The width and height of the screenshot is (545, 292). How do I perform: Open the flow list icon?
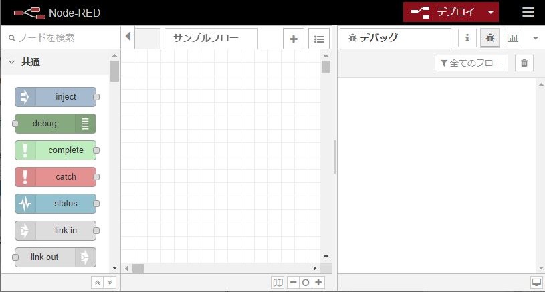point(319,39)
